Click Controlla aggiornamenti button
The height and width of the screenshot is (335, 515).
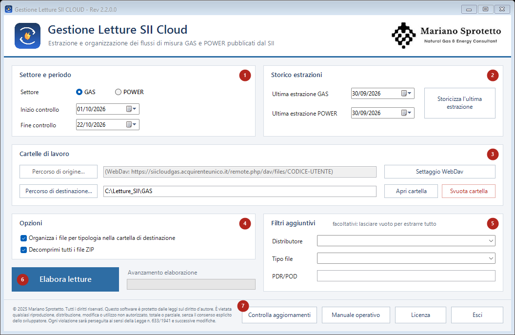pyautogui.click(x=279, y=315)
